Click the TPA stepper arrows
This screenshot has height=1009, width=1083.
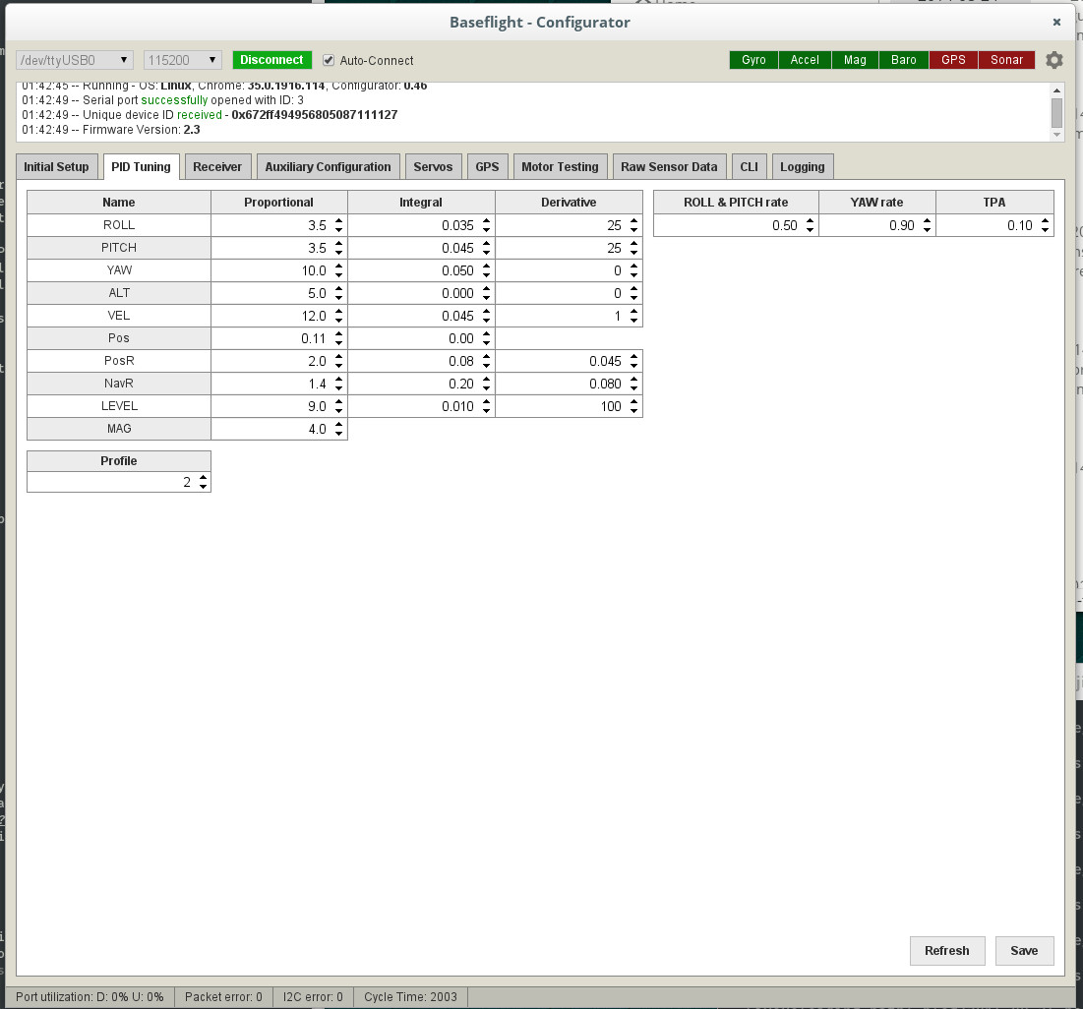coord(1045,225)
